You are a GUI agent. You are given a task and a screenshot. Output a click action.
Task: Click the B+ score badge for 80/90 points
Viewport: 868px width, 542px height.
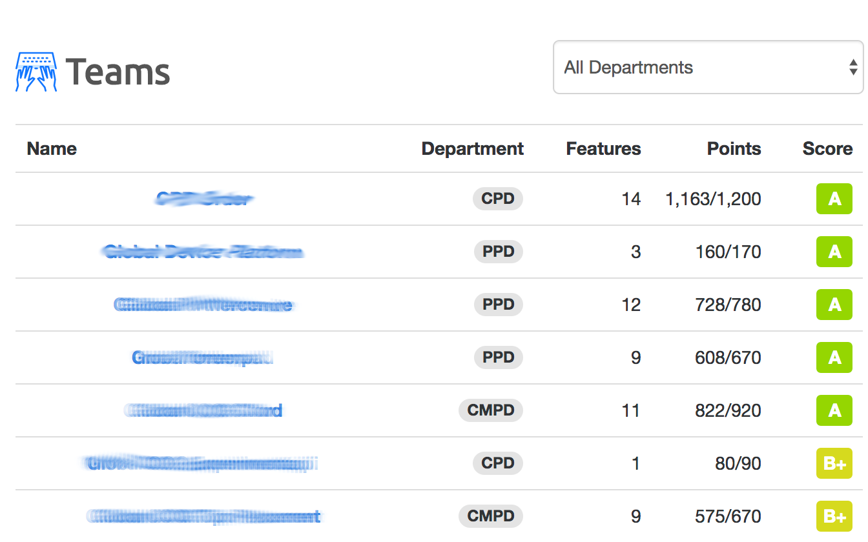[x=834, y=463]
